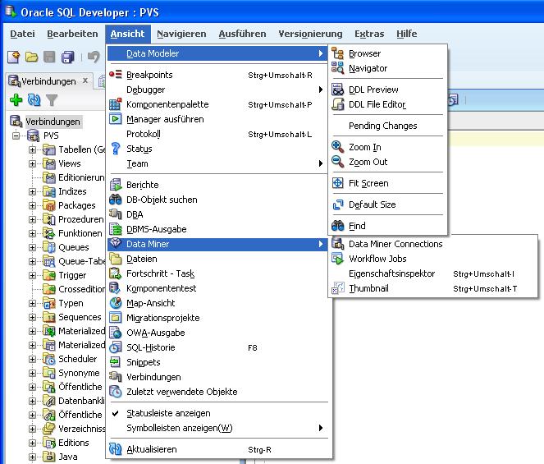Expand the Tabellen tree node
544x464 pixels.
click(x=32, y=149)
